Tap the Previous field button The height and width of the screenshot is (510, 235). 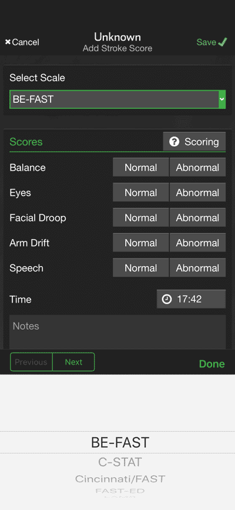point(31,362)
